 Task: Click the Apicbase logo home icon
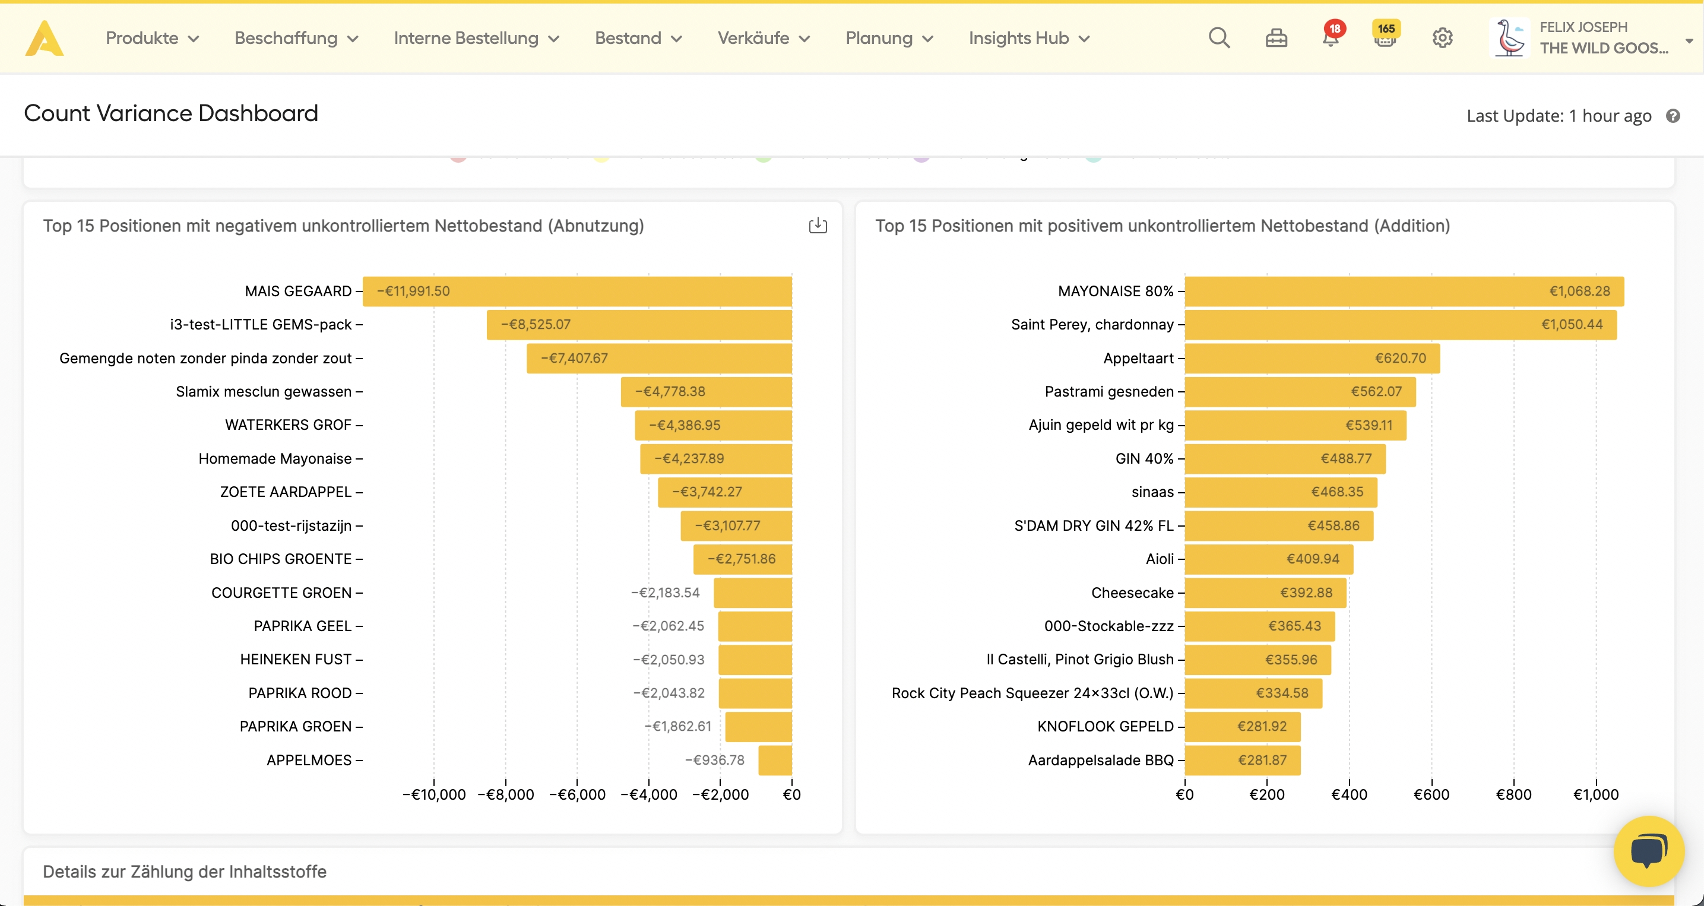click(x=45, y=39)
